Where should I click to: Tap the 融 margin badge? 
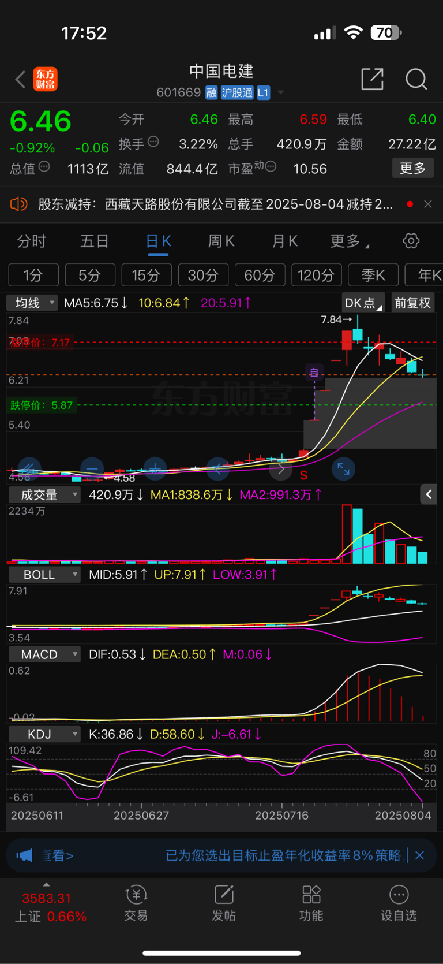(x=211, y=92)
